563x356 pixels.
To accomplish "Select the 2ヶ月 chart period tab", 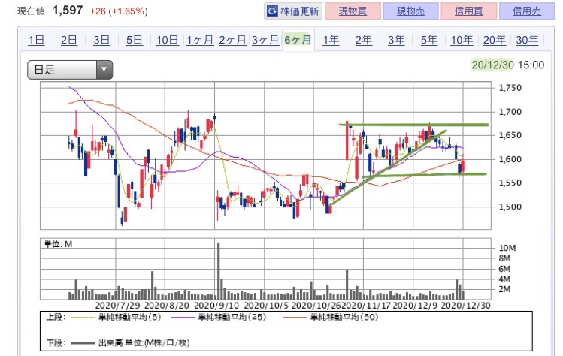I will coord(233,40).
